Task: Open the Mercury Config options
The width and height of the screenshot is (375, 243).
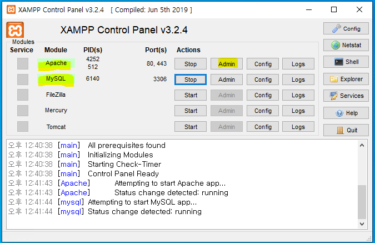Action: point(263,111)
